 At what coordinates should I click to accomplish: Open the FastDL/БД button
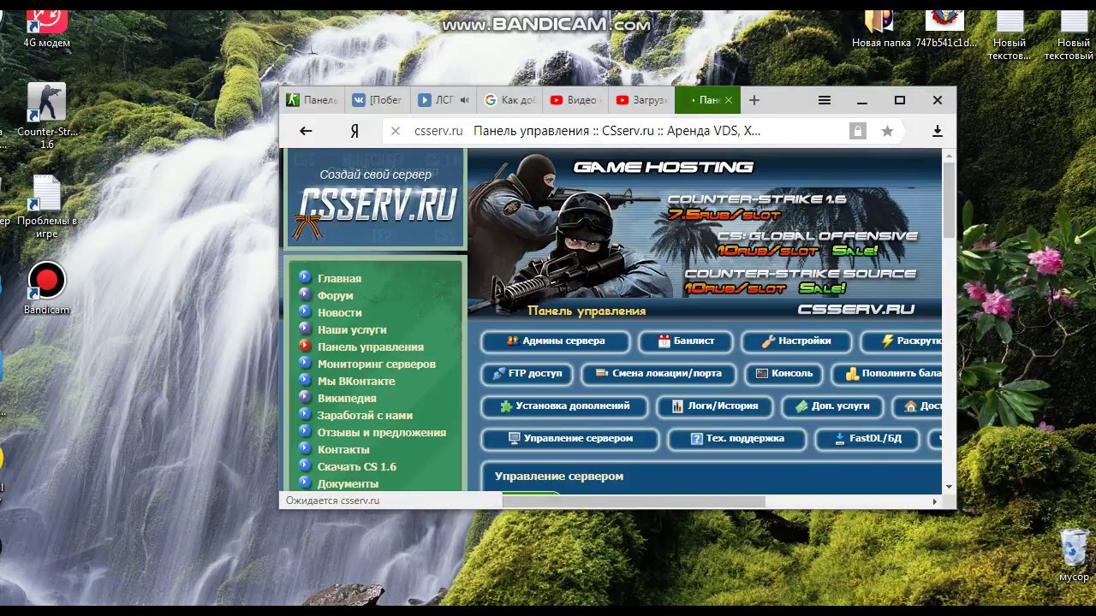[867, 439]
